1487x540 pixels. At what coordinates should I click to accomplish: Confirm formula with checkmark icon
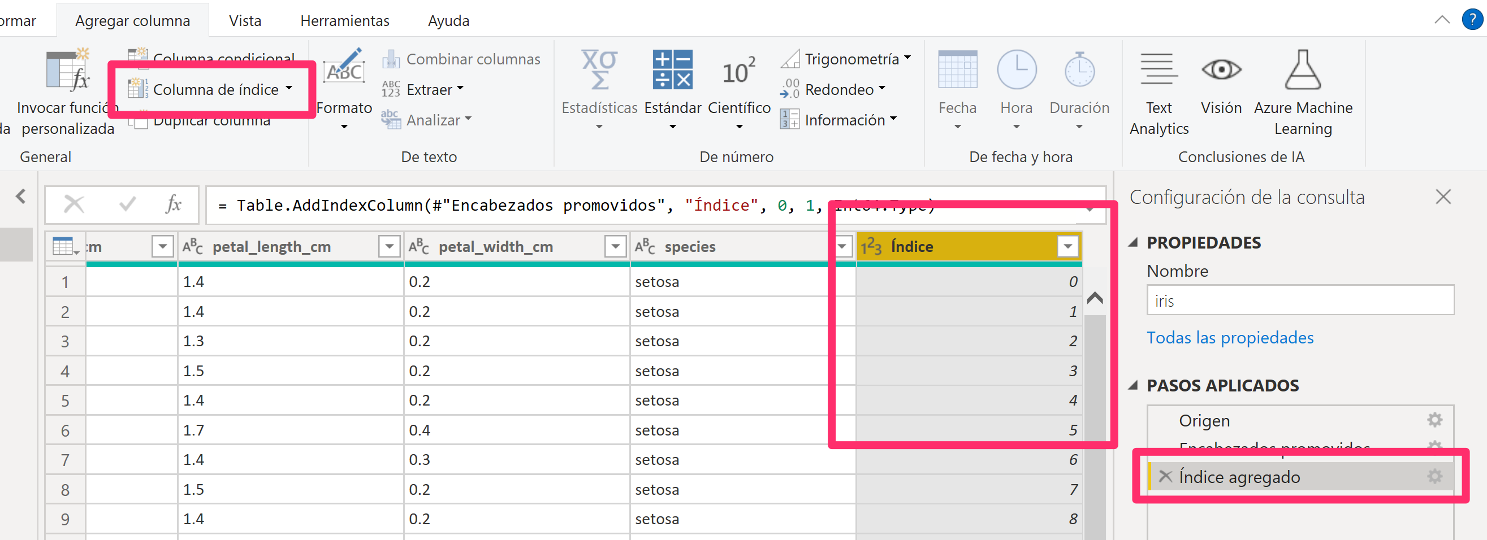coord(127,204)
